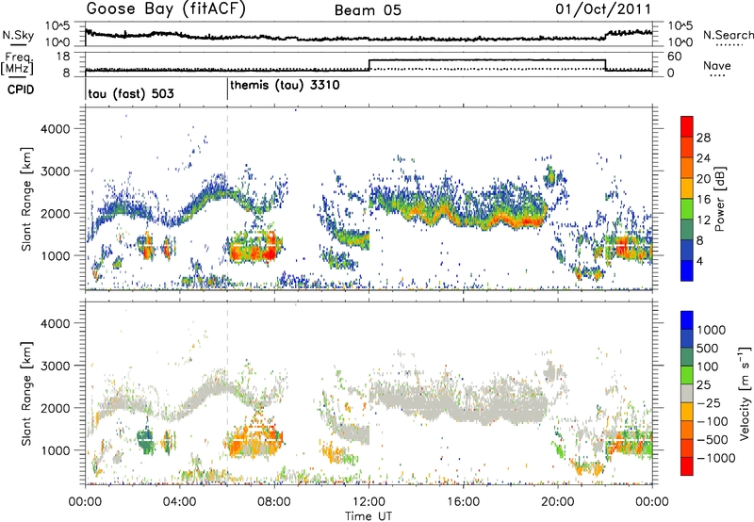The width and height of the screenshot is (754, 522).
Task: Click the 10^5 left tick label of the noise panel
Action: 57,26
